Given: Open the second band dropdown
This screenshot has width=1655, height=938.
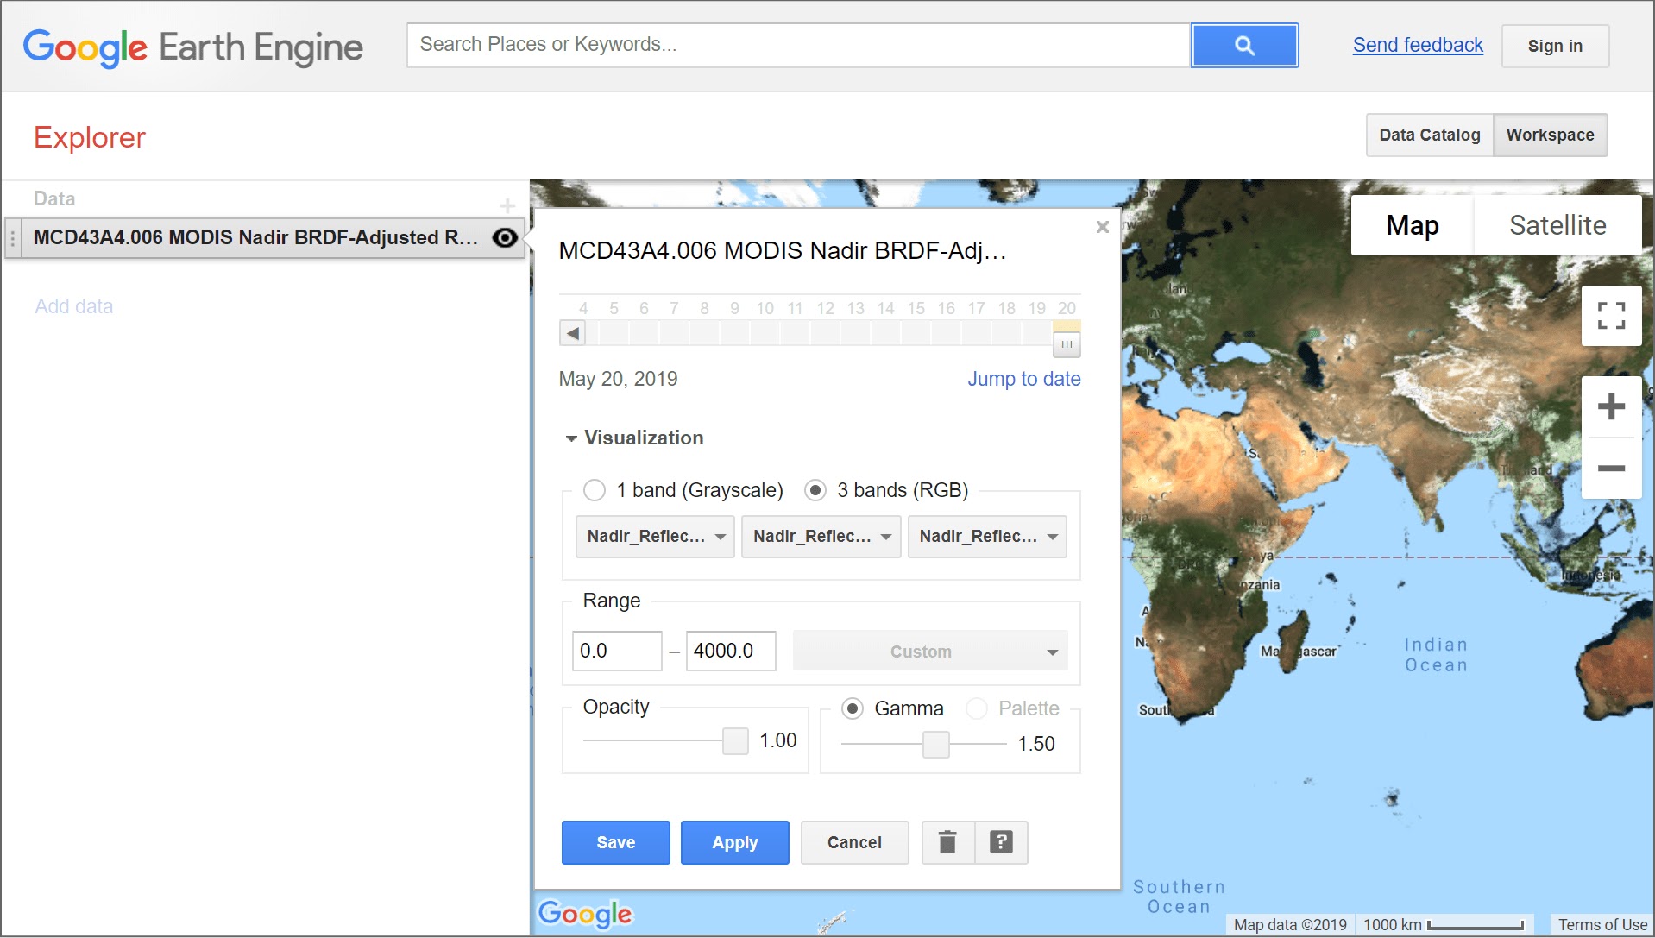Looking at the screenshot, I should [821, 537].
